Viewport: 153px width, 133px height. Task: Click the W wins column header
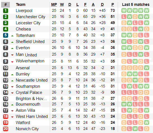(62, 4)
